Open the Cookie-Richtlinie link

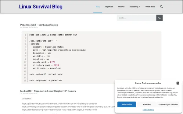(148, 110)
